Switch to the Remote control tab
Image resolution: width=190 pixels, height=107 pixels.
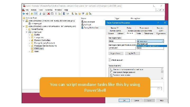(115, 31)
